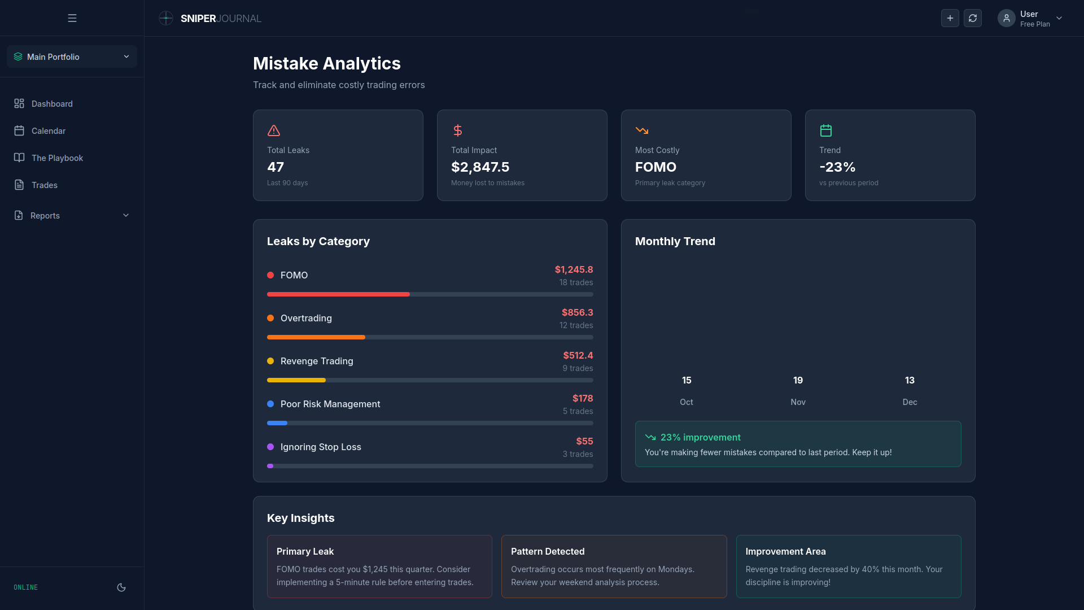
Task: Click the refresh sync icon button
Action: 973,18
